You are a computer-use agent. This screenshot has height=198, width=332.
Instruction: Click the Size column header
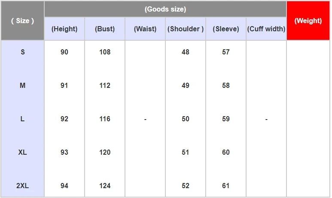tap(22, 21)
